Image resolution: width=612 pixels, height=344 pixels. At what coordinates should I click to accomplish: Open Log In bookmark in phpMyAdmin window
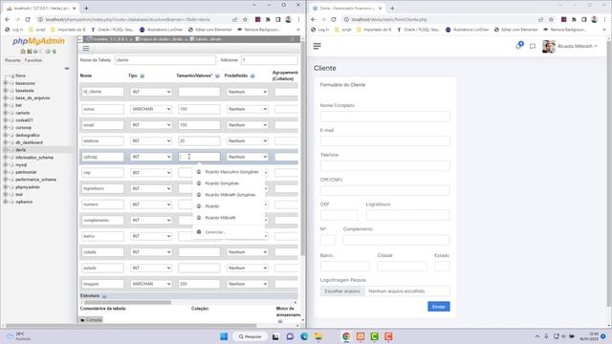[14, 30]
